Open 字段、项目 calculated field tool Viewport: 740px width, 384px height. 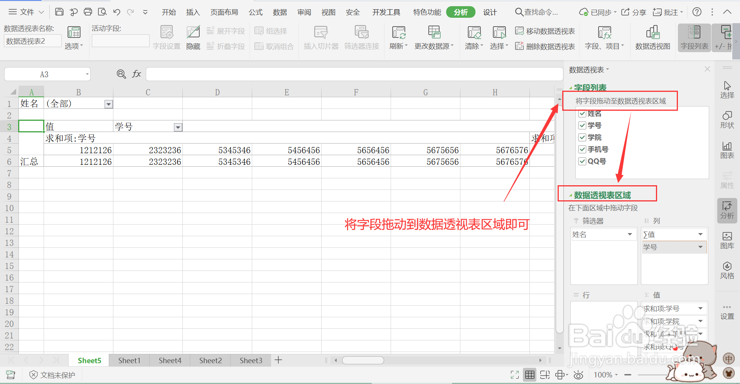[604, 38]
